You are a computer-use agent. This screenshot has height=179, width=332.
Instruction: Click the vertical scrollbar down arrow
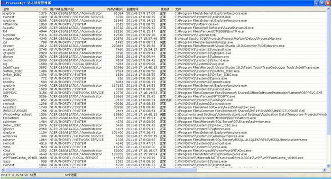coord(329,166)
